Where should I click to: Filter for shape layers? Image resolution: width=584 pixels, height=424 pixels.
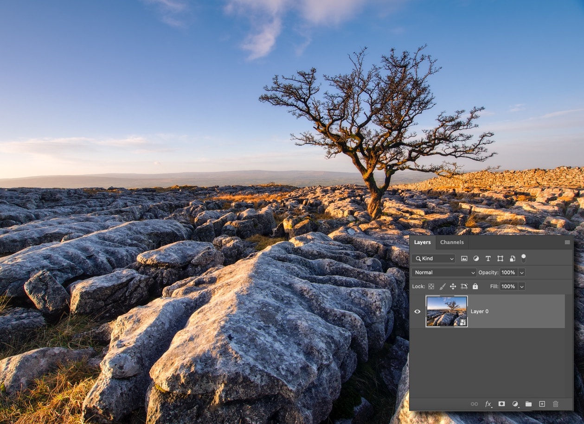(x=500, y=259)
